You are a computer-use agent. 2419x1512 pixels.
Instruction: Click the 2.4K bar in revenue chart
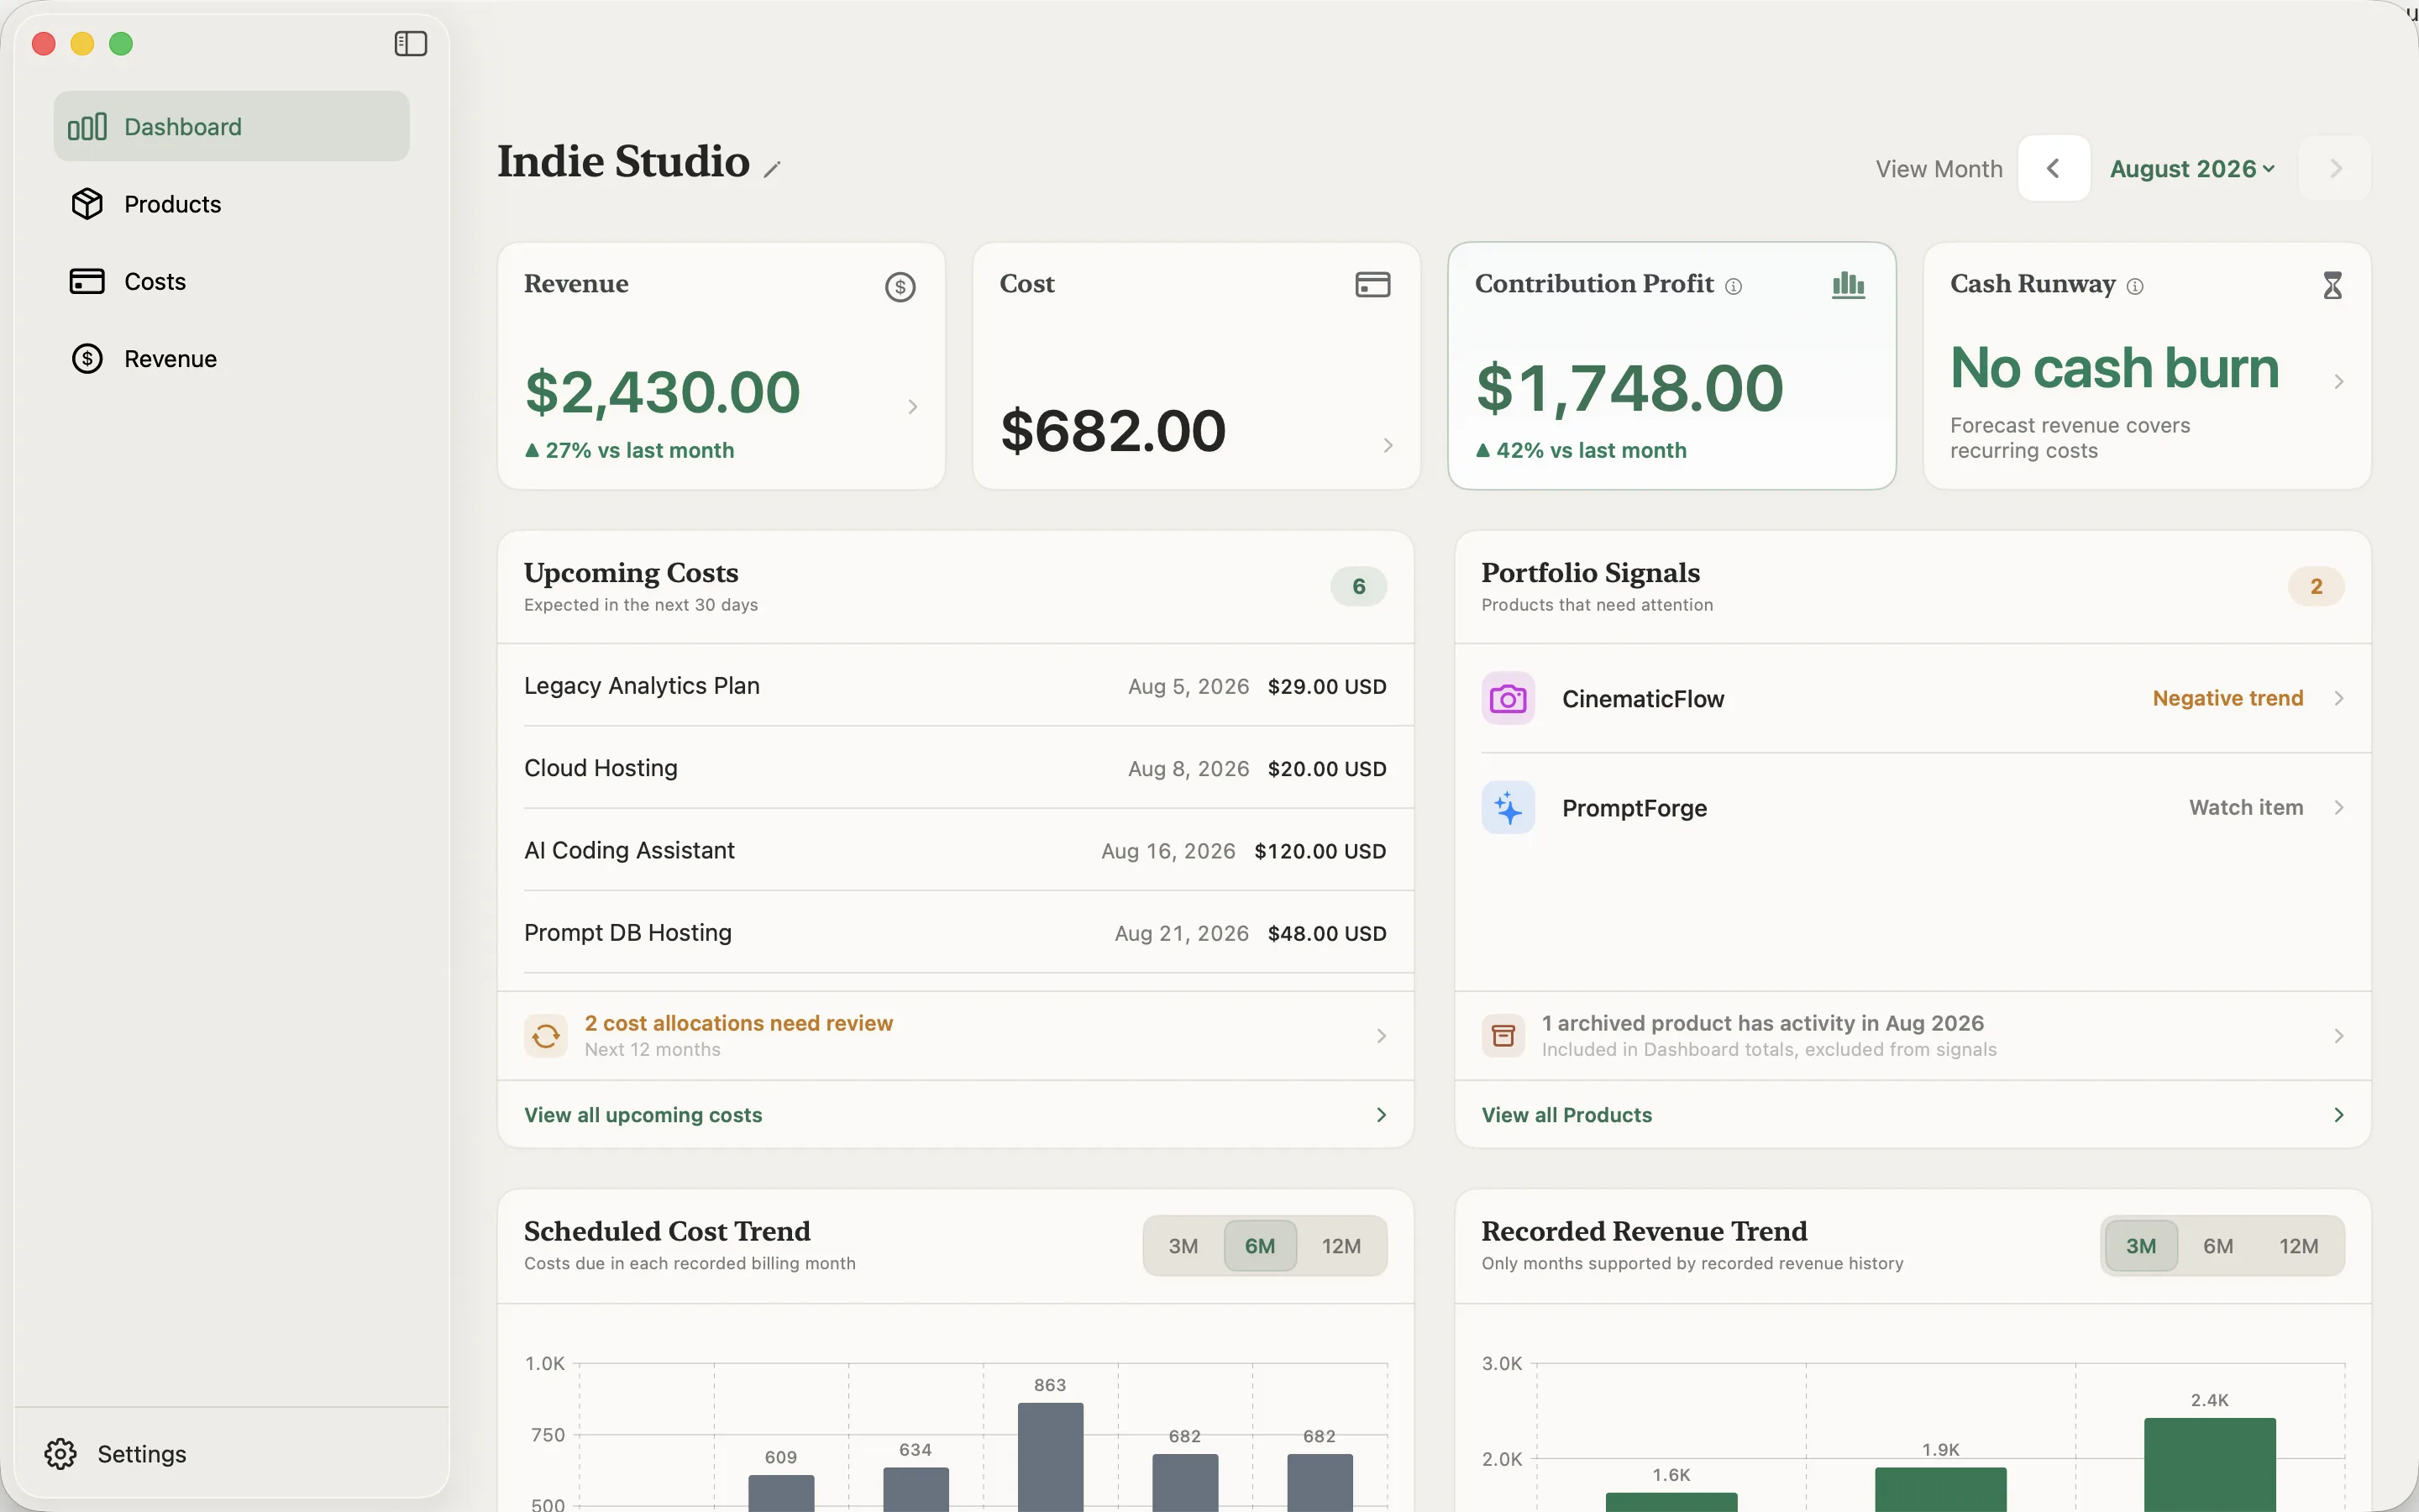2209,1465
